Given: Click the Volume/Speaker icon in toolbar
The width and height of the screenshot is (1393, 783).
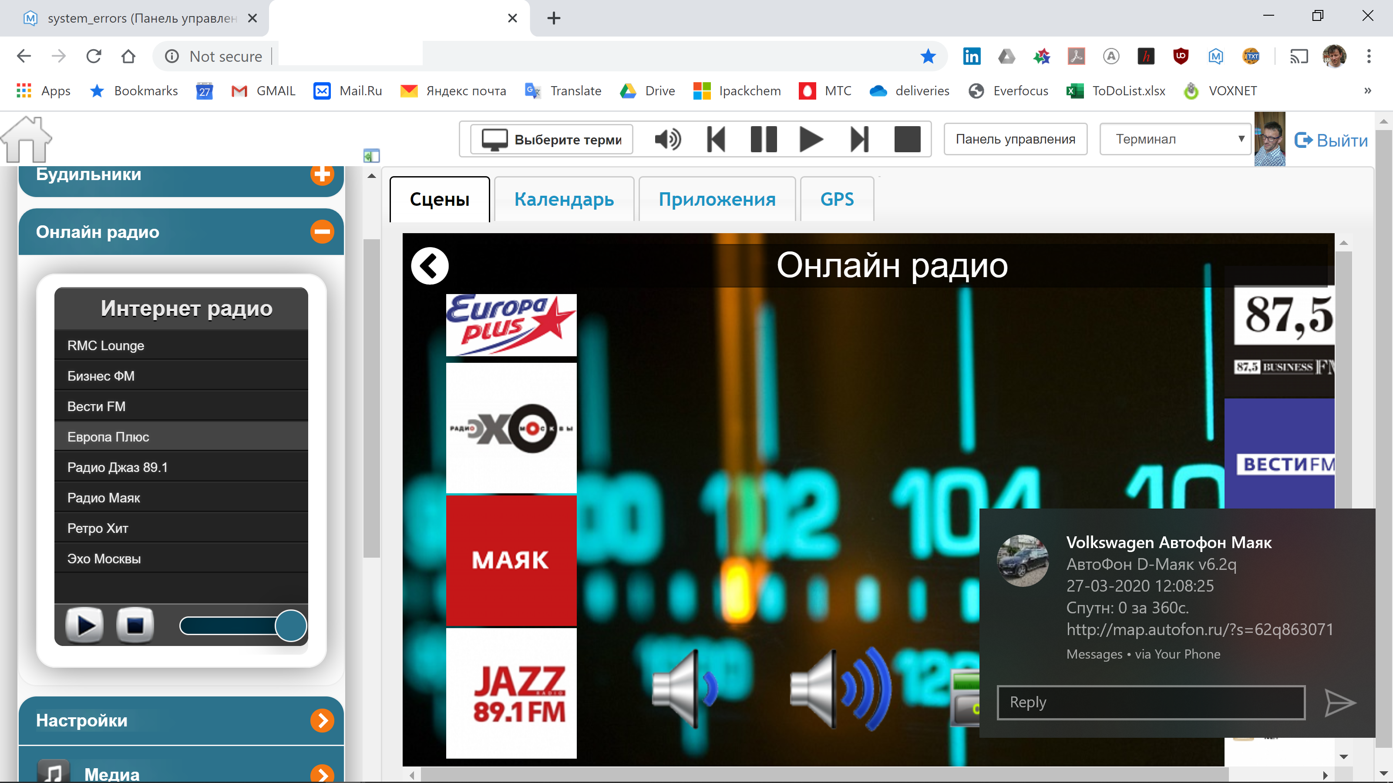Looking at the screenshot, I should [667, 140].
